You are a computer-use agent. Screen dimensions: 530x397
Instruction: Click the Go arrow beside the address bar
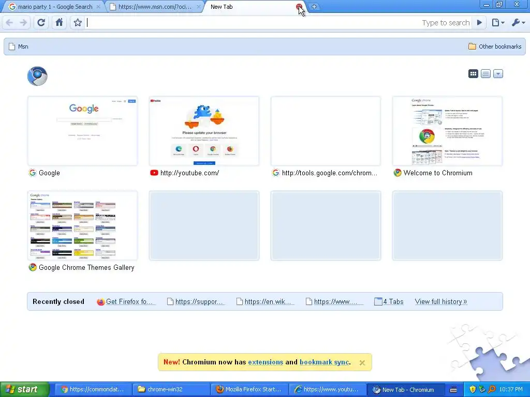(x=479, y=23)
